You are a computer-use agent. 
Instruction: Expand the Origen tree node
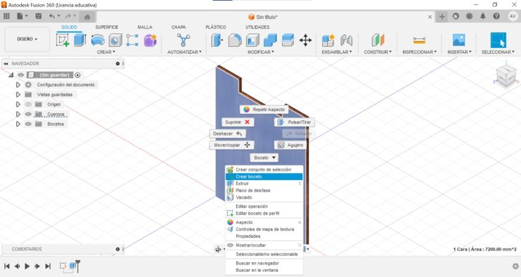18,104
